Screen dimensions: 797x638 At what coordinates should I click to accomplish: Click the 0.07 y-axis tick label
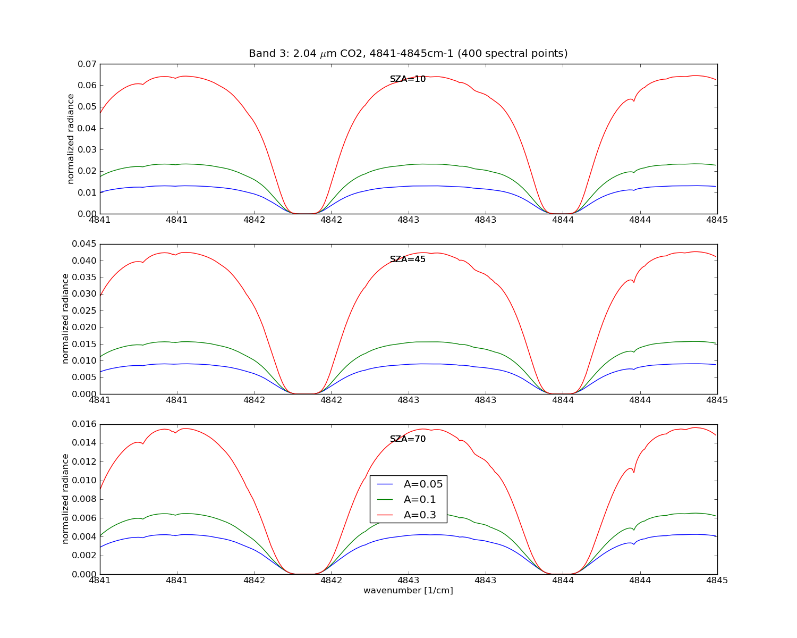[87, 64]
